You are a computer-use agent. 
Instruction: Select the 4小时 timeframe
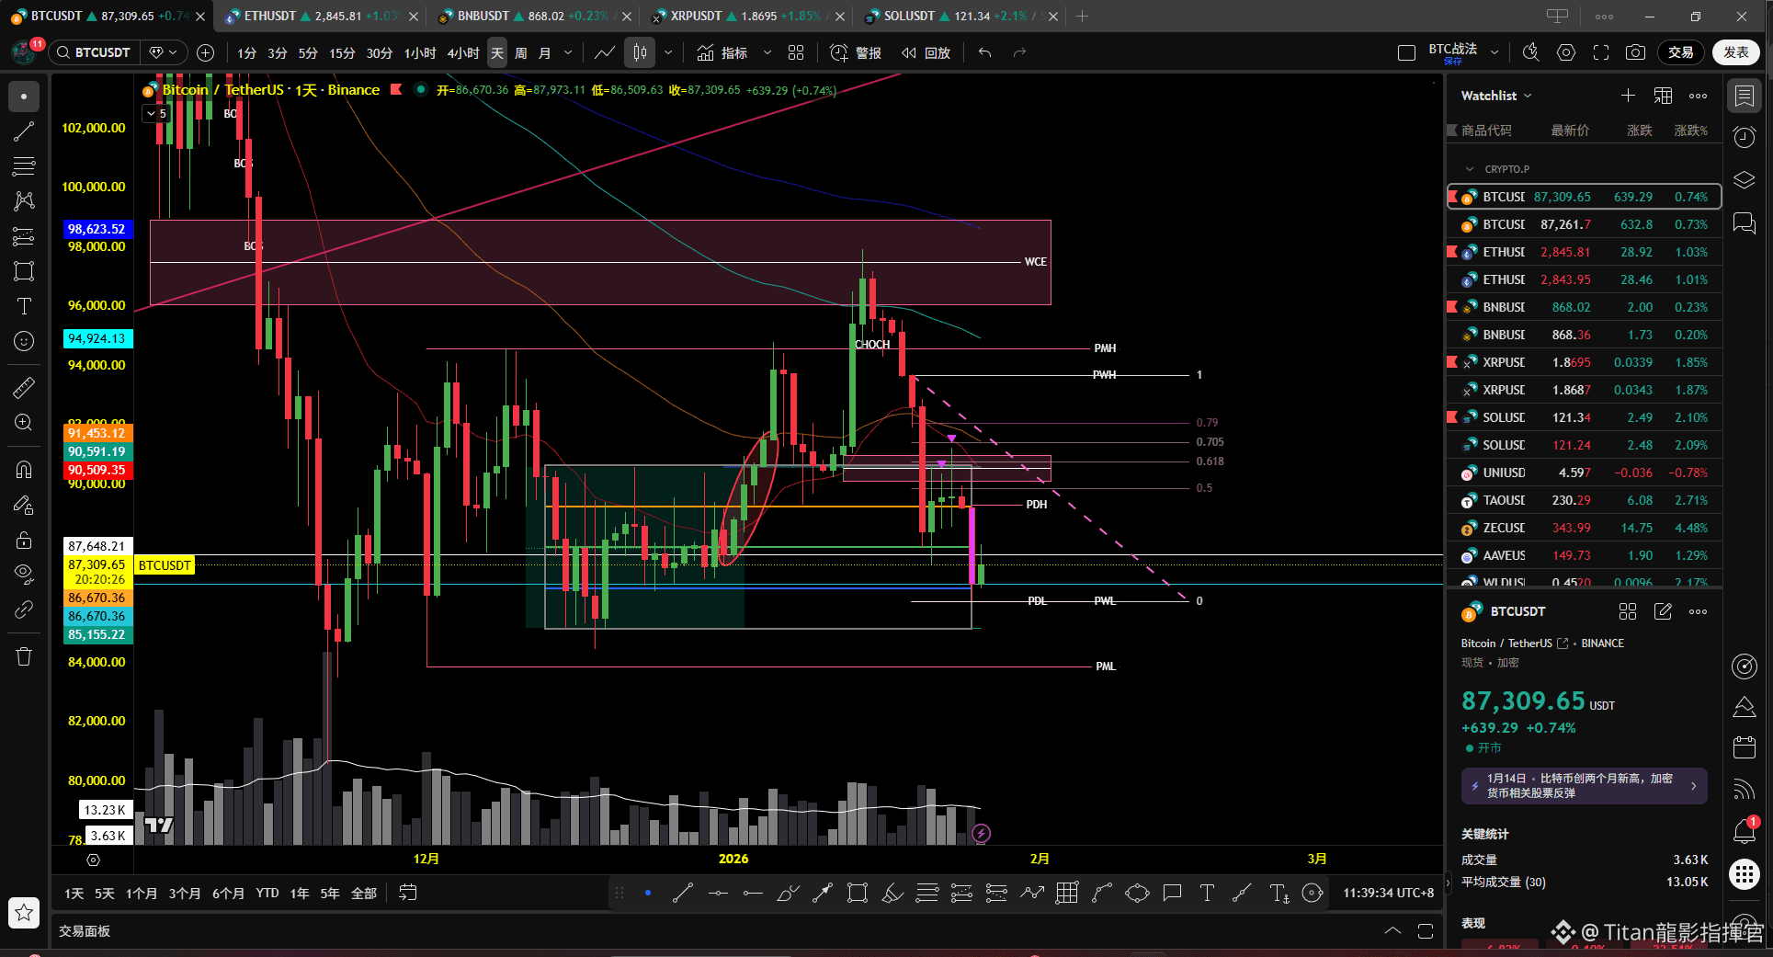click(463, 53)
